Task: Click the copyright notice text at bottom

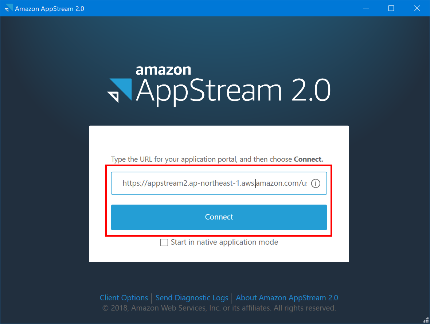Action: pos(219,308)
